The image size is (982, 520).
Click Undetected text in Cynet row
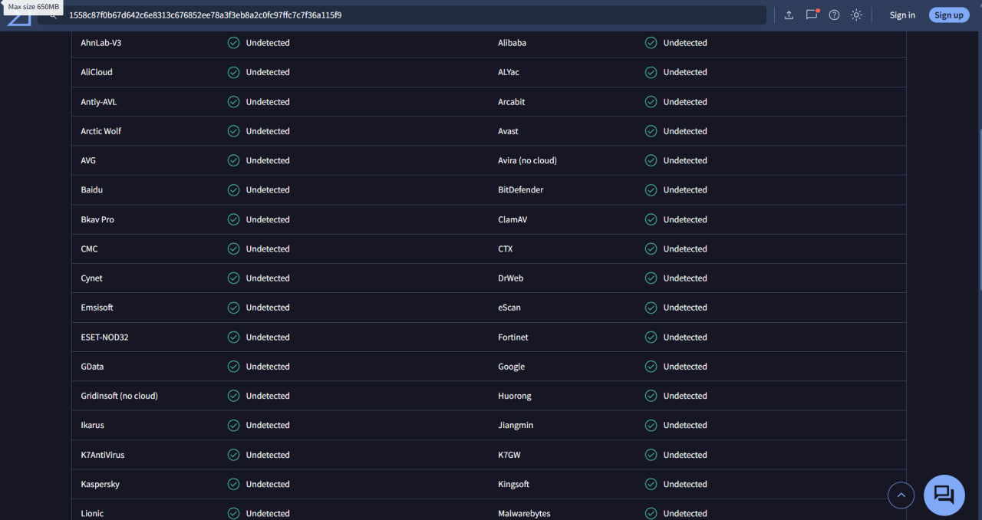tap(268, 278)
